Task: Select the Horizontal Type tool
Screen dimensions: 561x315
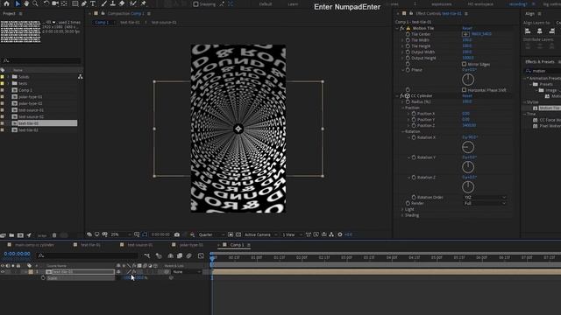Action: coord(93,3)
